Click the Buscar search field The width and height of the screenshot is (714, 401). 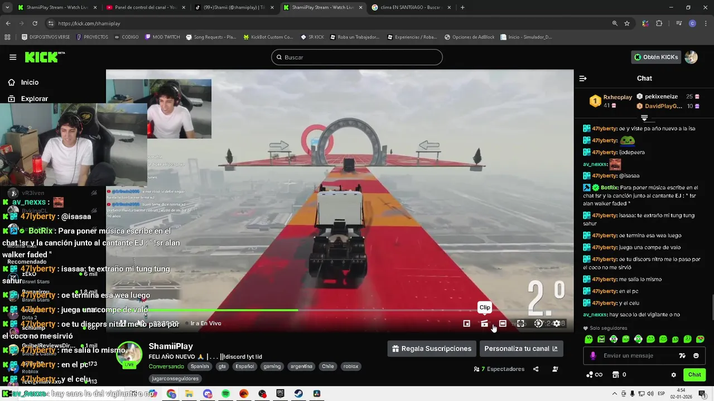(357, 57)
